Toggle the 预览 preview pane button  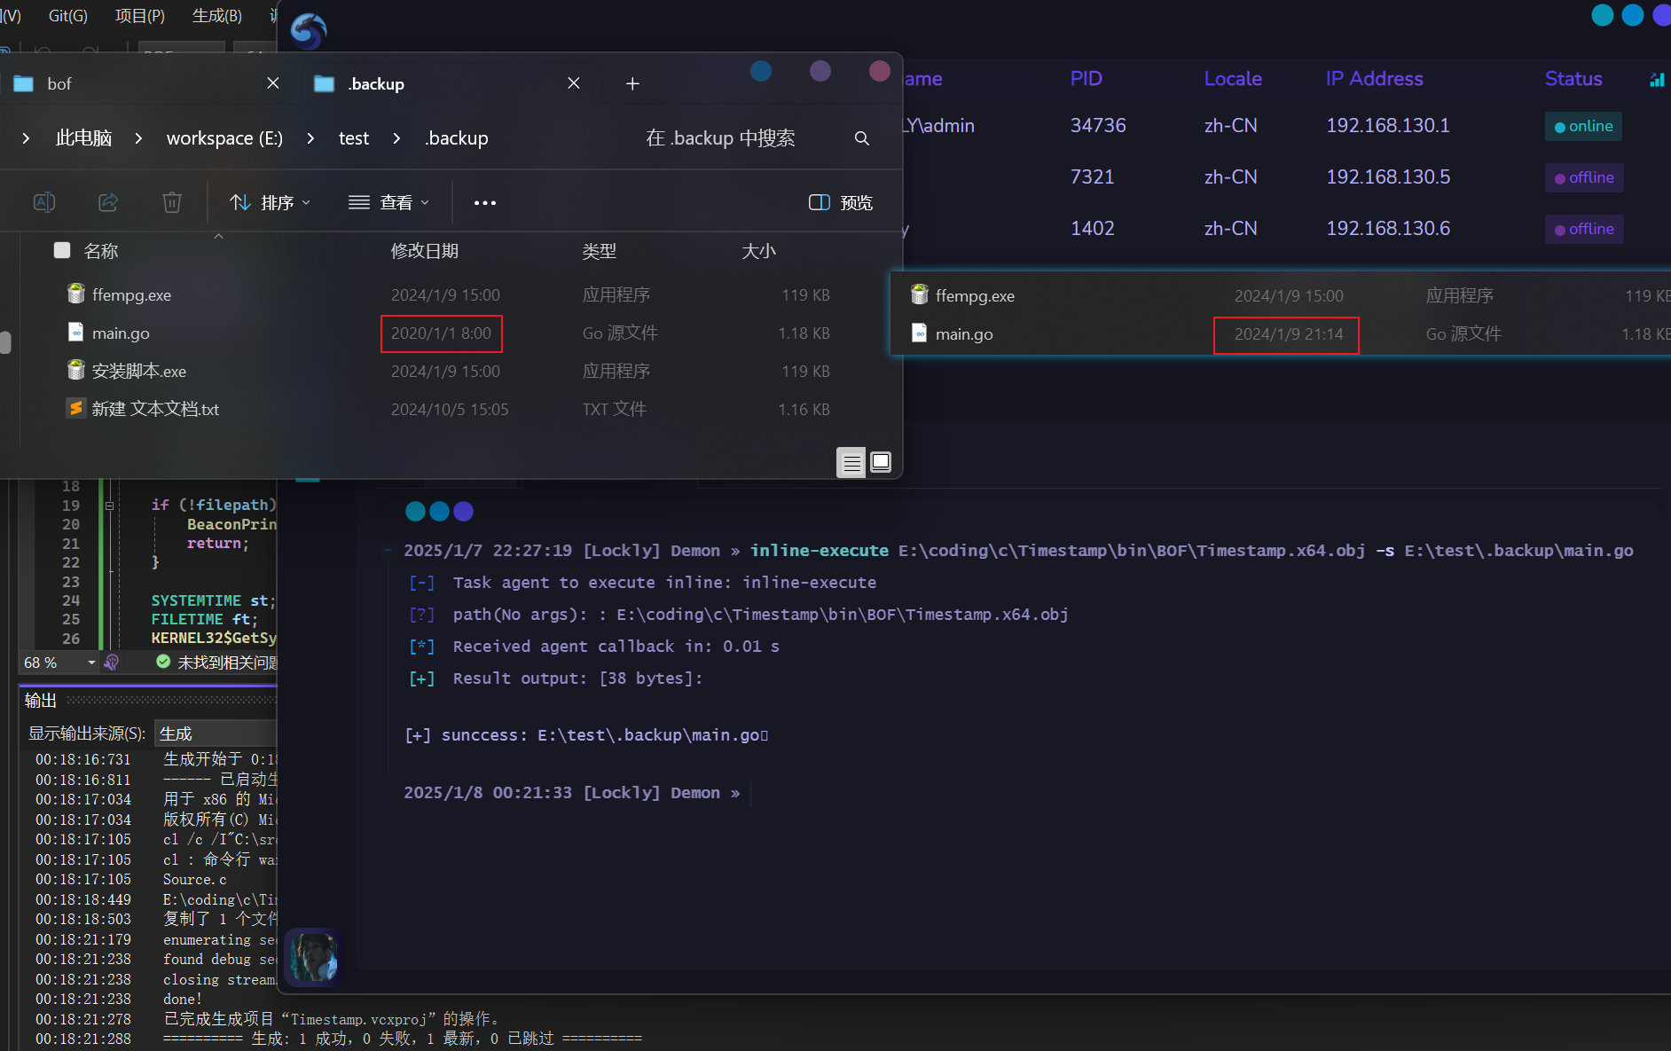click(x=841, y=203)
